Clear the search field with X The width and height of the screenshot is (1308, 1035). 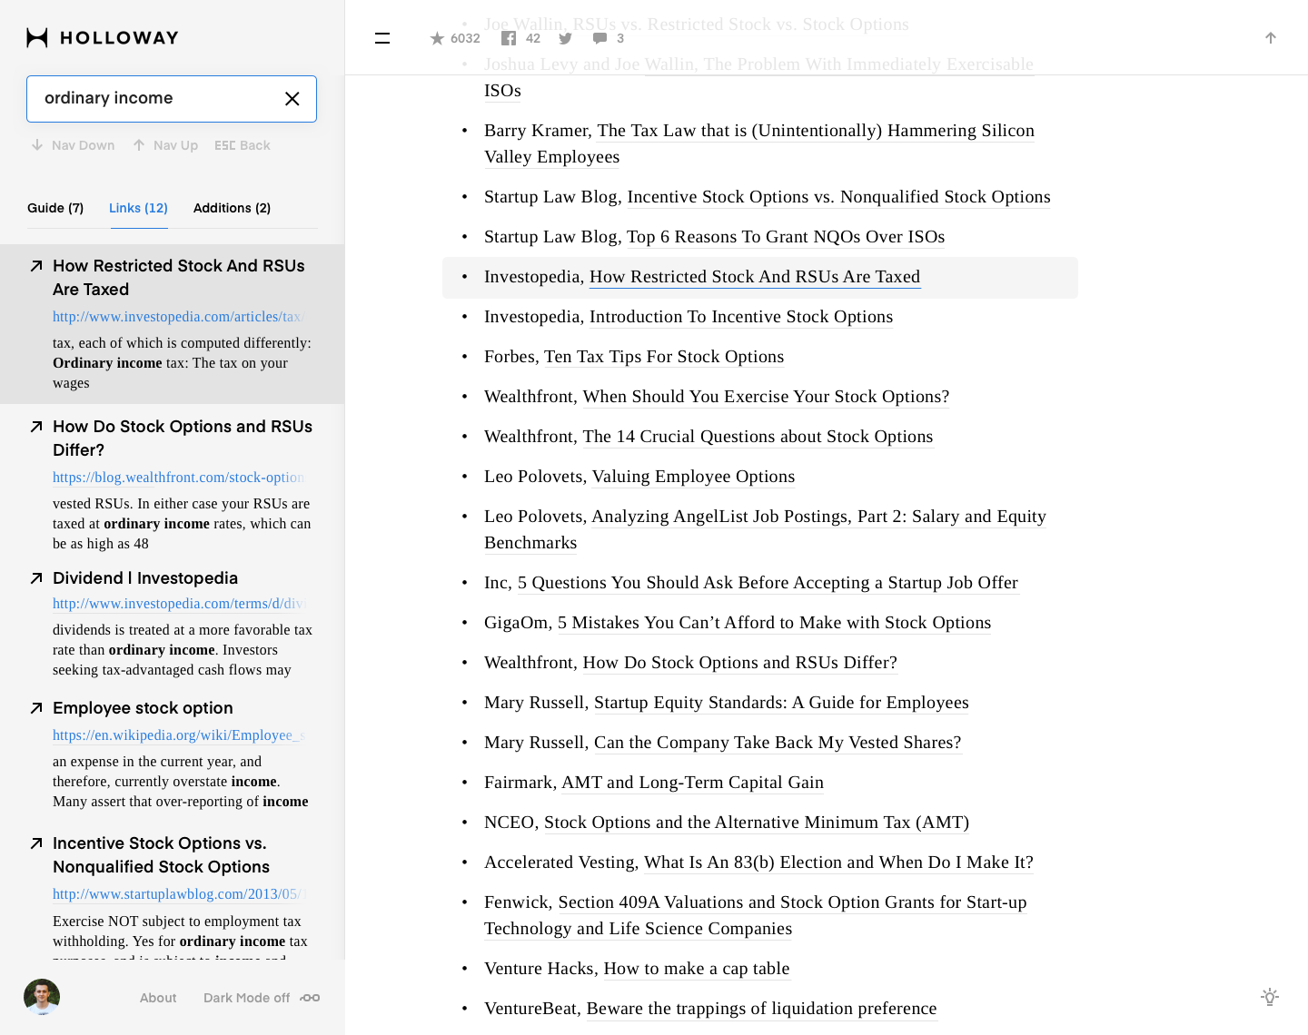point(292,99)
